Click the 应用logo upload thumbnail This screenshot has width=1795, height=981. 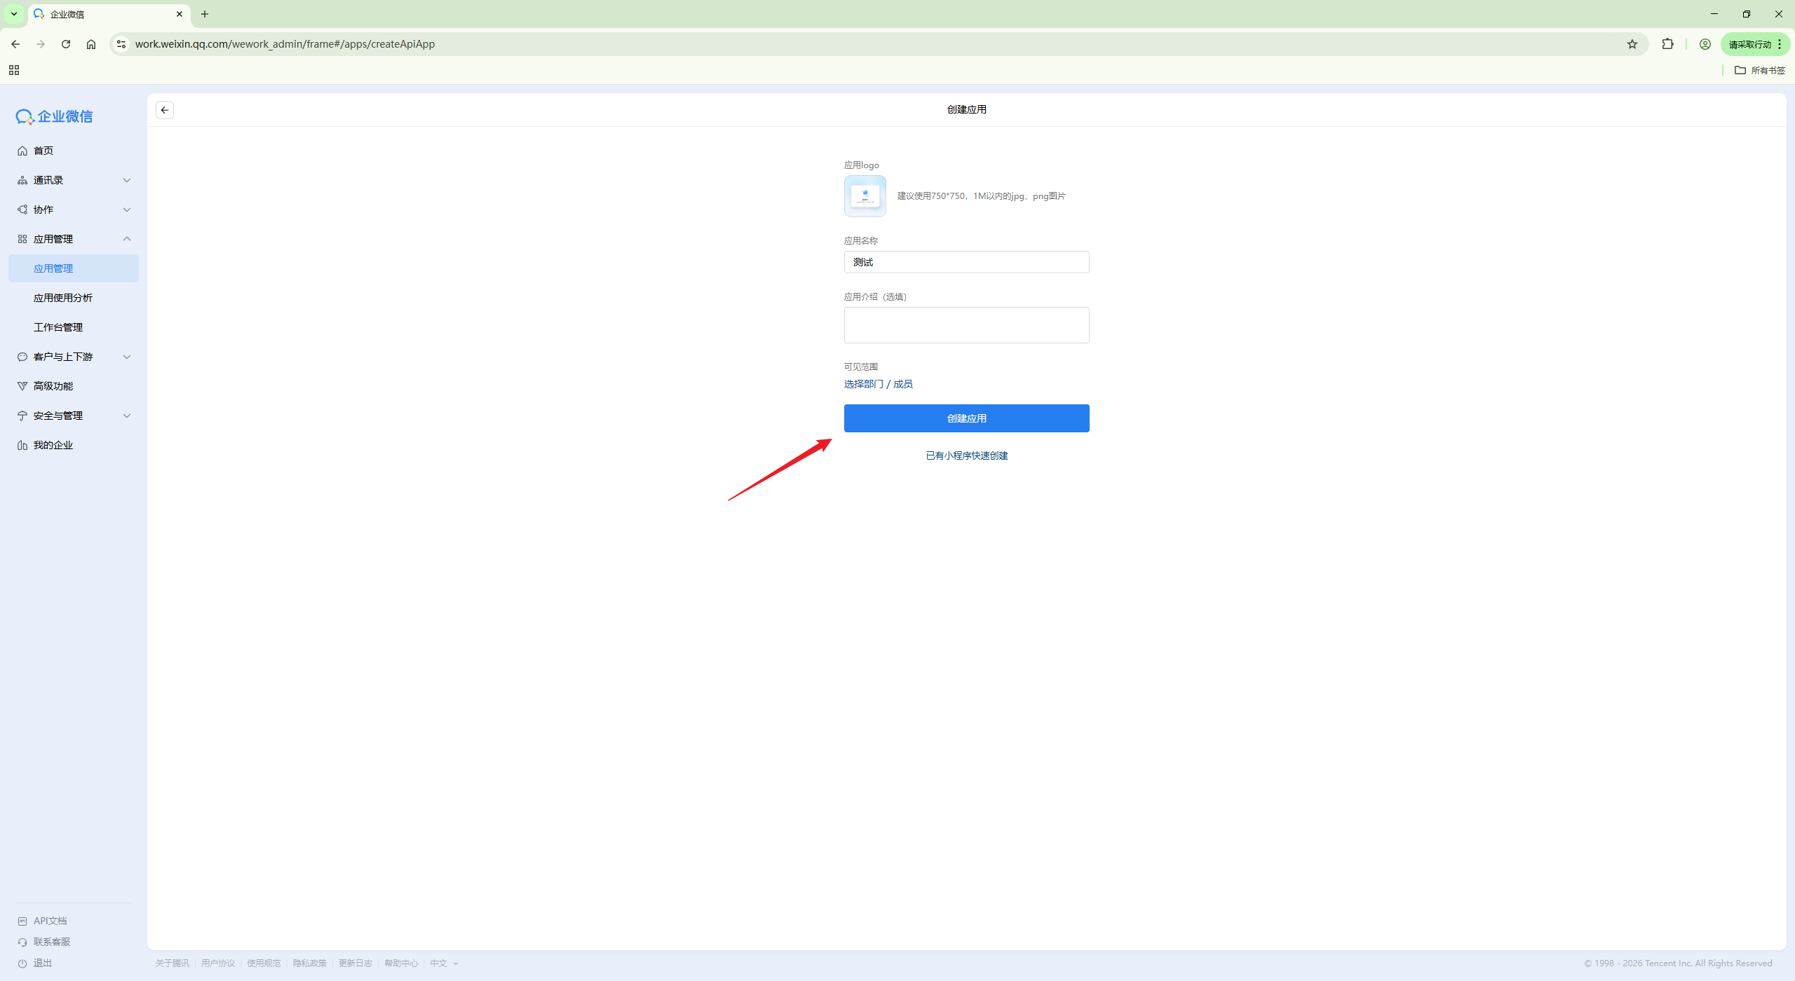coord(865,196)
